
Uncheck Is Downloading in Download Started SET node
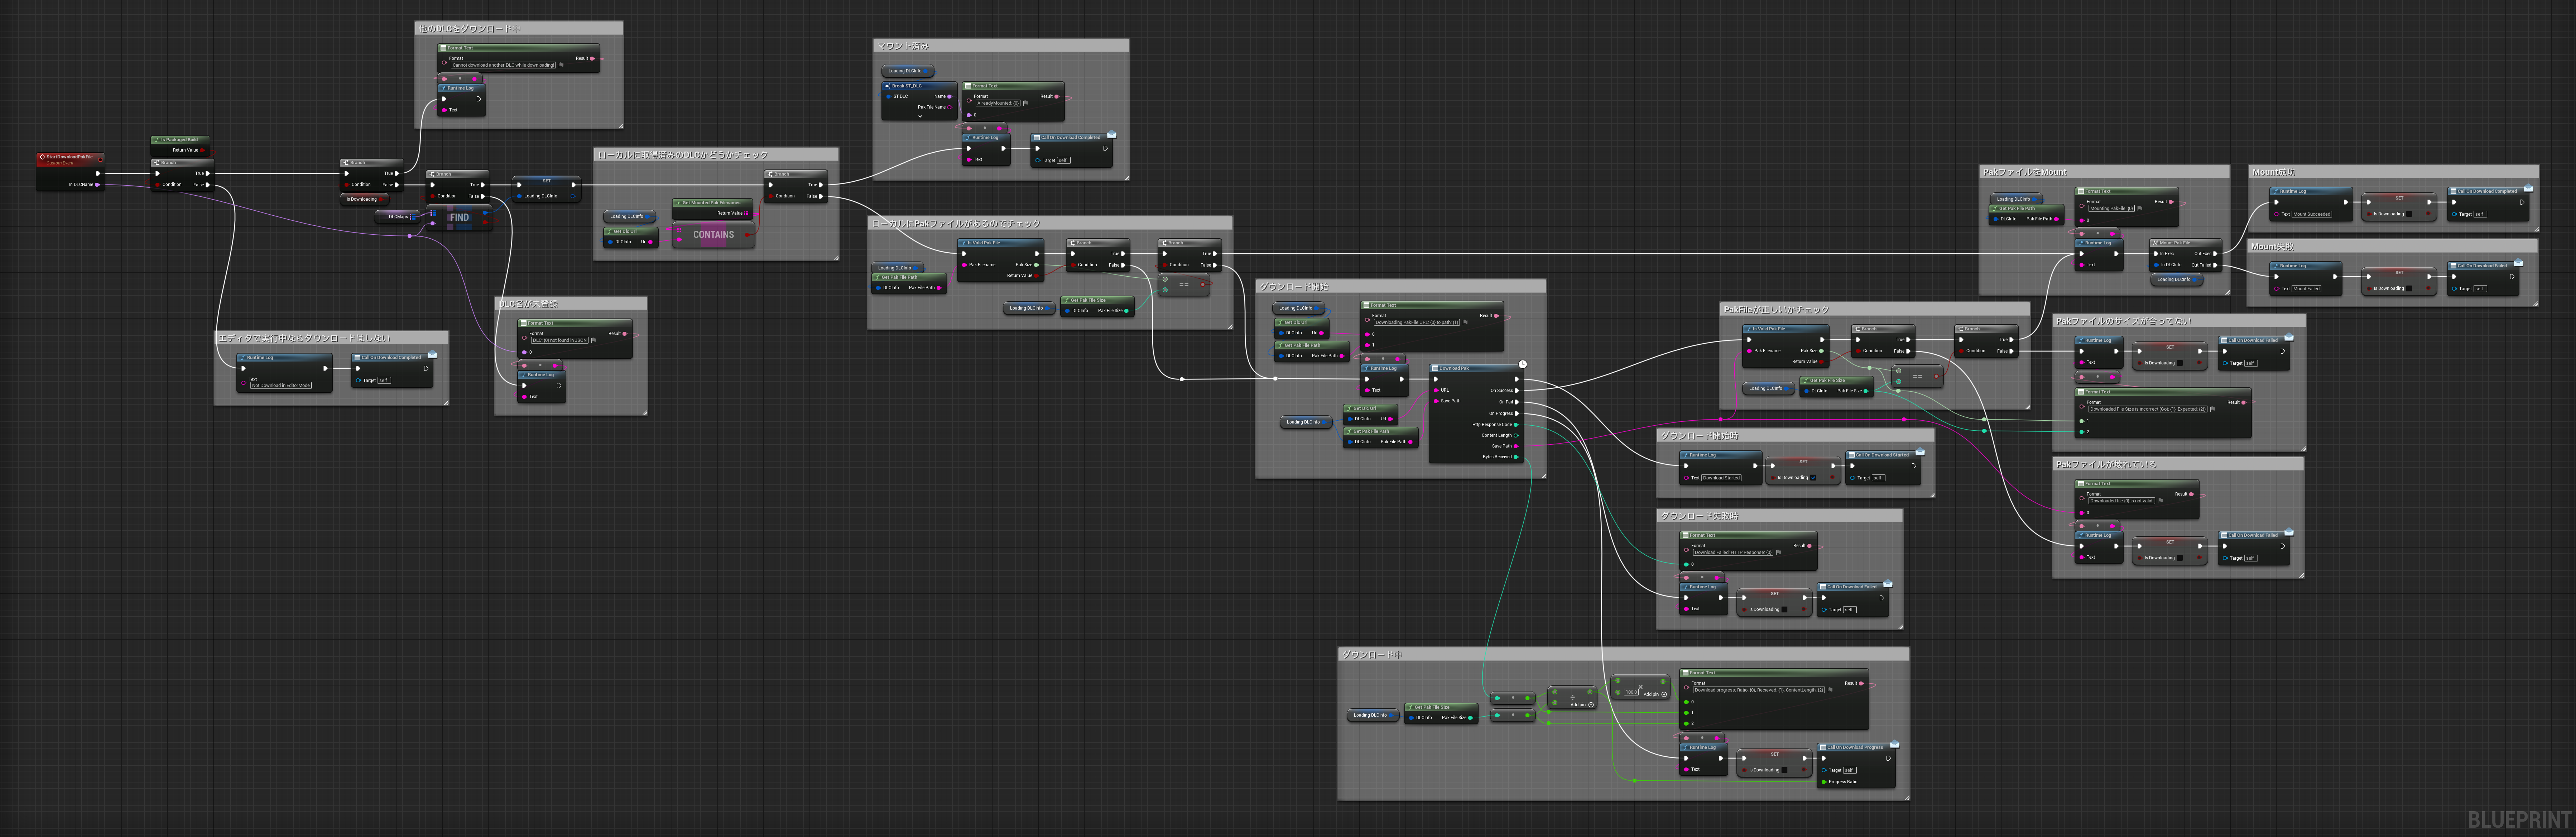pos(1813,478)
